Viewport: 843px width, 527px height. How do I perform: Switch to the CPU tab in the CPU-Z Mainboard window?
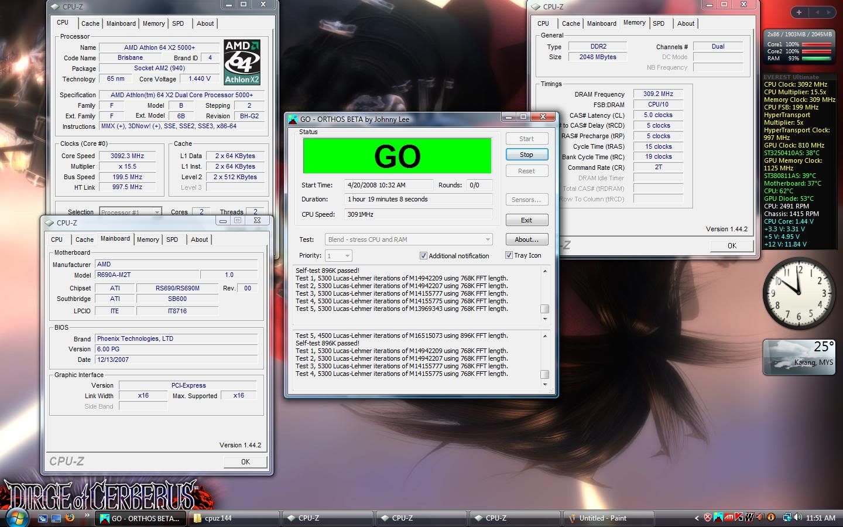pyautogui.click(x=57, y=239)
